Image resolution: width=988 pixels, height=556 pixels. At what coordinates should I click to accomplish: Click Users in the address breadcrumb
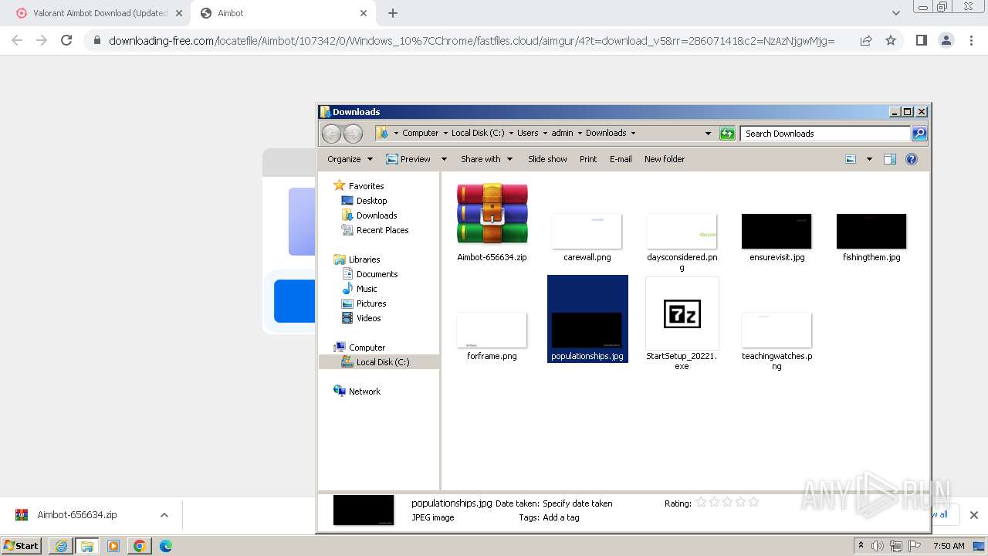coord(528,133)
